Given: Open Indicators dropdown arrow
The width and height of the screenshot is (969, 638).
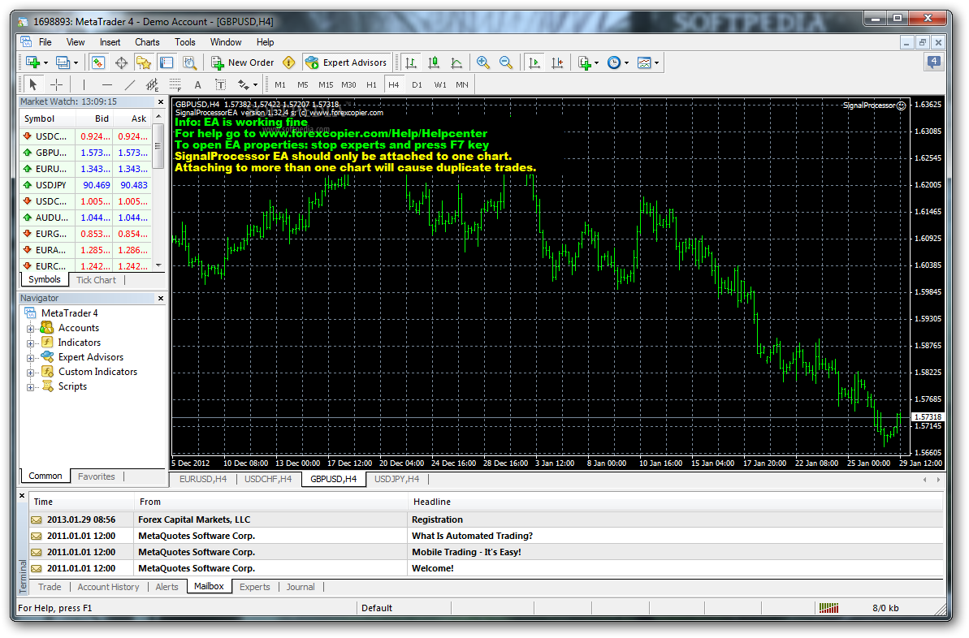Looking at the screenshot, I should tap(596, 63).
